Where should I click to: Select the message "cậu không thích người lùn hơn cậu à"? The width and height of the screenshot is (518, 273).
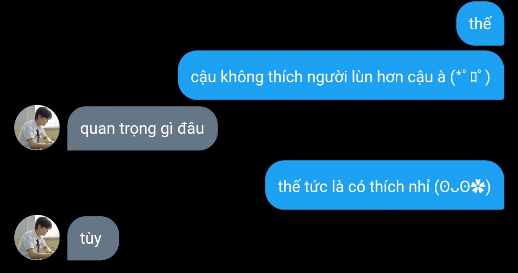(318, 77)
